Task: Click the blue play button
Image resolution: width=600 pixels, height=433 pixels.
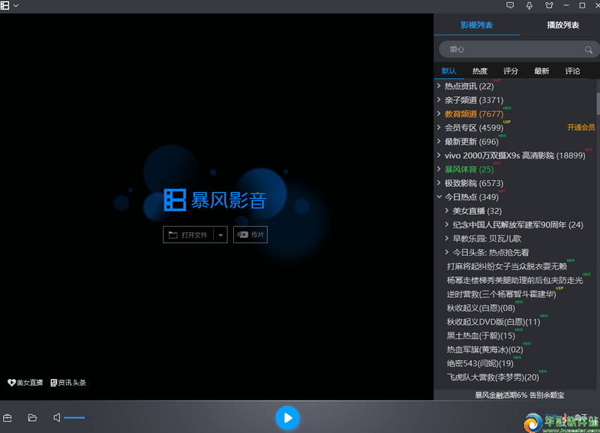Action: pyautogui.click(x=287, y=418)
